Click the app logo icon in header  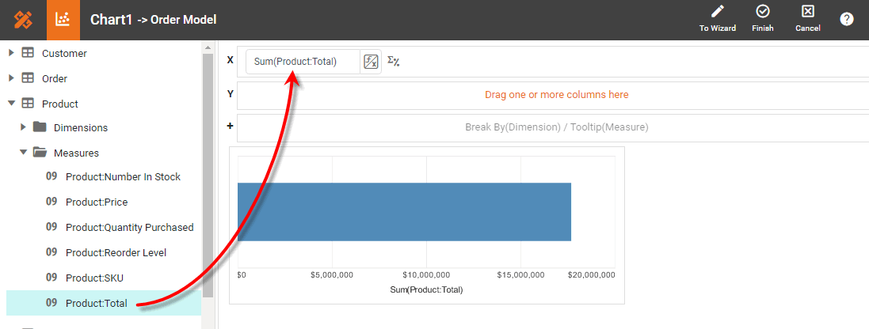click(23, 20)
